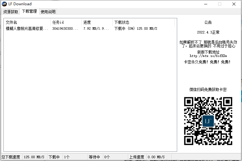
Task: Click the 下载状态 column header
Action: click(x=143, y=22)
